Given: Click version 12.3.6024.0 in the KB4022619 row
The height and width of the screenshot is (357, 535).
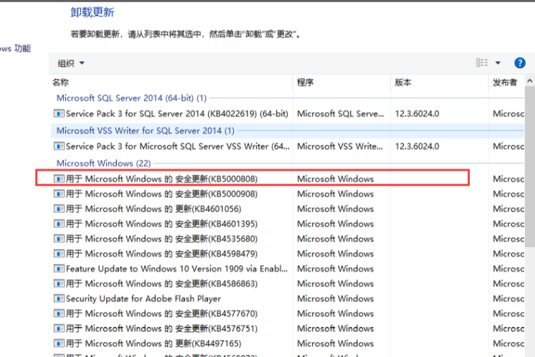Looking at the screenshot, I should click(x=417, y=113).
